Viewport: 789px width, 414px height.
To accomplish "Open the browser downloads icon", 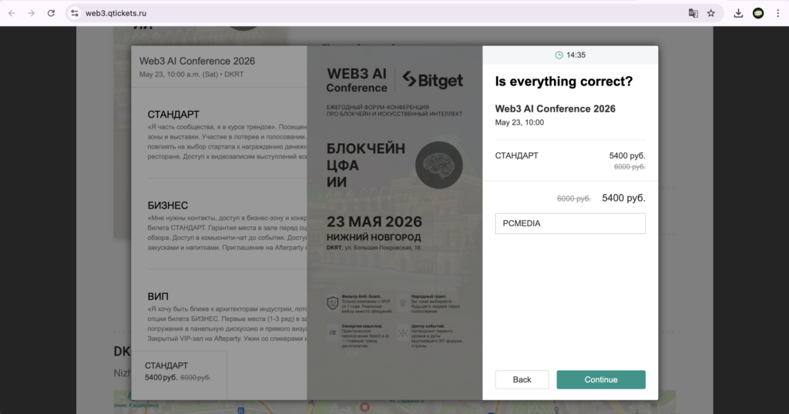I will 738,13.
